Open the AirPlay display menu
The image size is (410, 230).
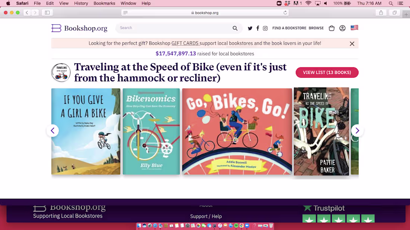point(318,3)
